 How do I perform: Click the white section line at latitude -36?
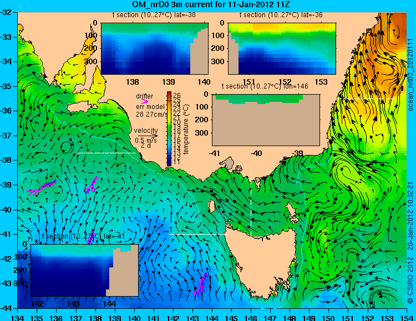[x=366, y=99]
